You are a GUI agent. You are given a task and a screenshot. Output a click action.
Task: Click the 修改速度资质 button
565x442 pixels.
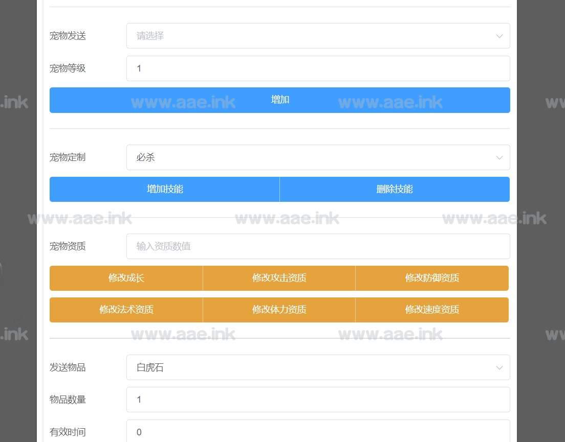432,310
